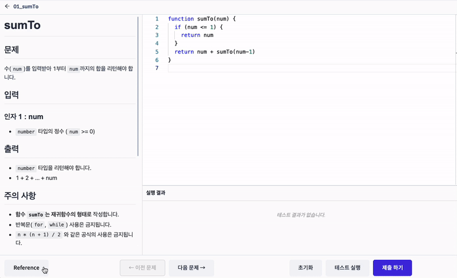Click line number 1 in editor gutter

click(x=157, y=19)
